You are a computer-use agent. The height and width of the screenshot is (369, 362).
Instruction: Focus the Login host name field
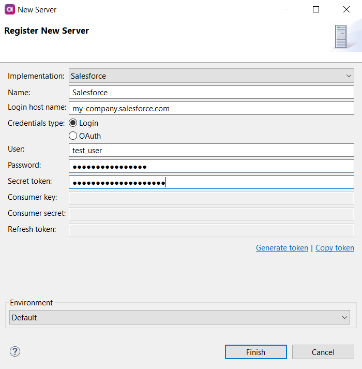(x=211, y=109)
